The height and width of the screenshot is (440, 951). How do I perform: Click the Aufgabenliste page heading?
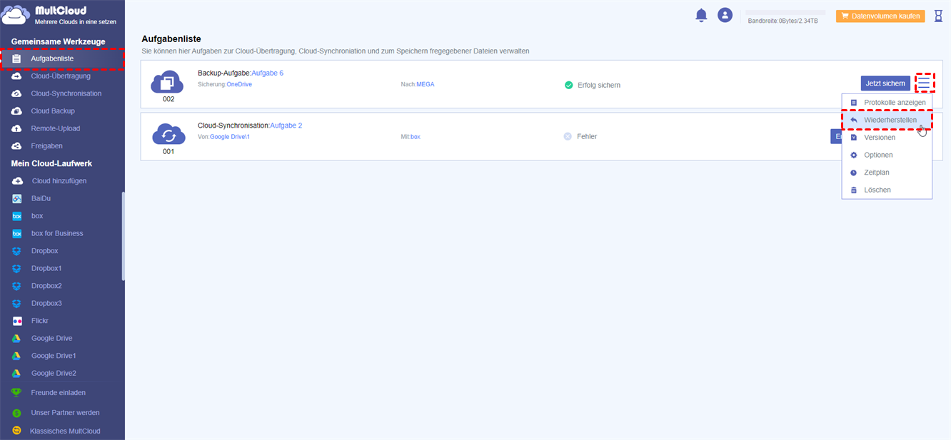pos(171,39)
